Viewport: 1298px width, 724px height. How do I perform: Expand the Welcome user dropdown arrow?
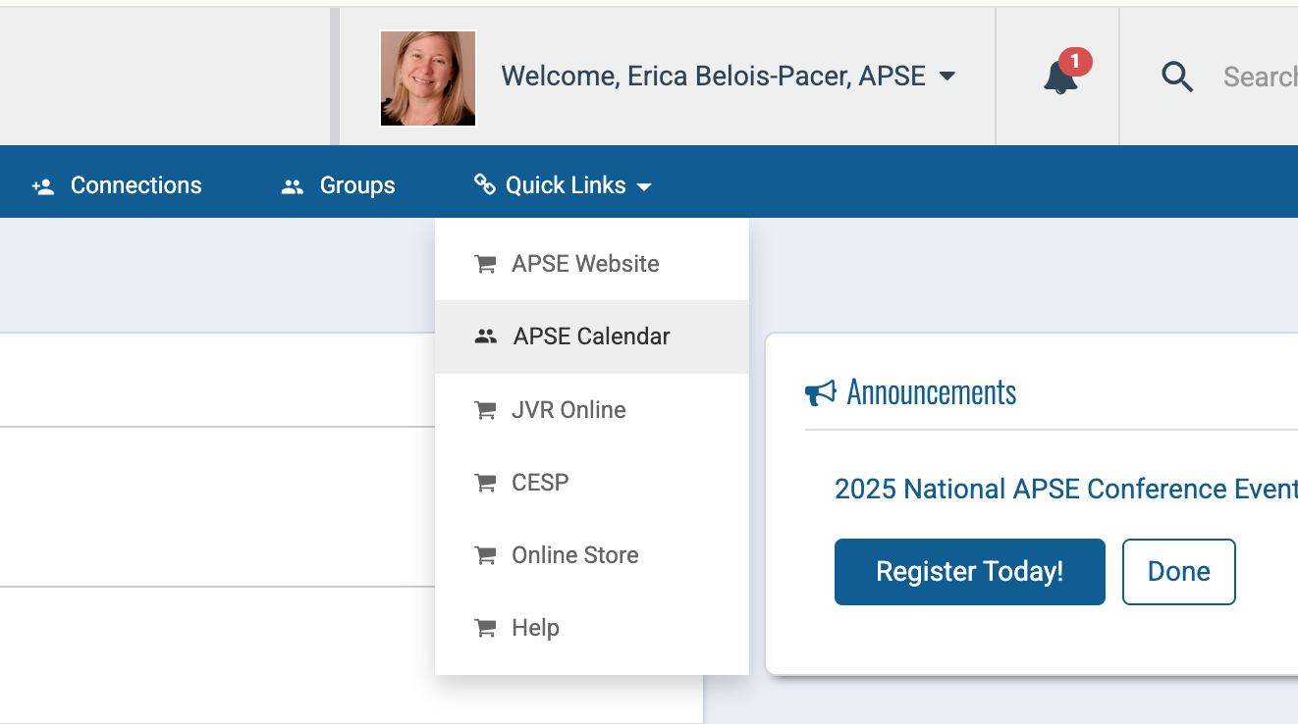[947, 77]
